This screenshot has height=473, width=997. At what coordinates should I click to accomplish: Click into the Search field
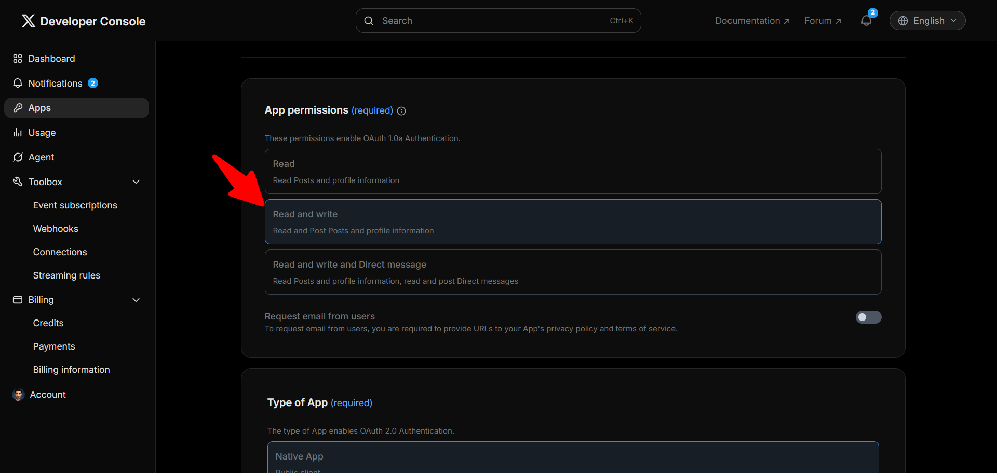(498, 21)
